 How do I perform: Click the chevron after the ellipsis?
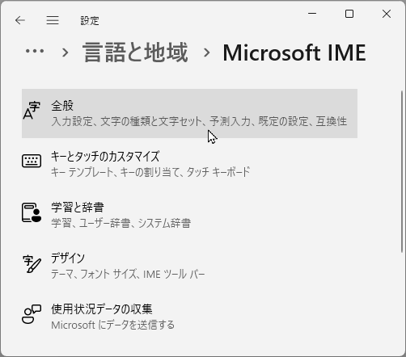[x=65, y=52]
